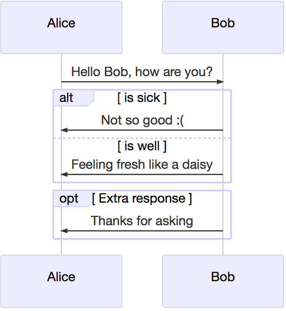286x311 pixels.
Task: Select the top Alice participant box
Action: coord(61,27)
